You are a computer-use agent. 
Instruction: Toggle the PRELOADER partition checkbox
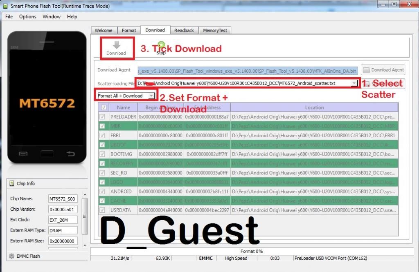[x=102, y=117]
